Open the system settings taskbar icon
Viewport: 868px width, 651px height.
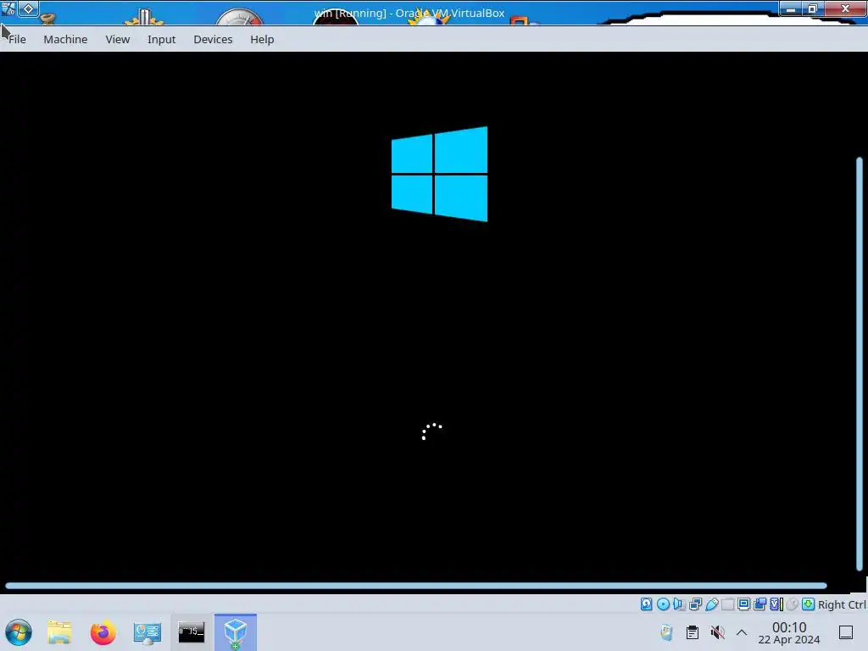point(147,632)
